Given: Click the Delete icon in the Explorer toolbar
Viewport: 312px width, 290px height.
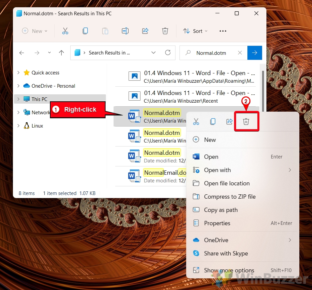Looking at the screenshot, I should (165, 31).
